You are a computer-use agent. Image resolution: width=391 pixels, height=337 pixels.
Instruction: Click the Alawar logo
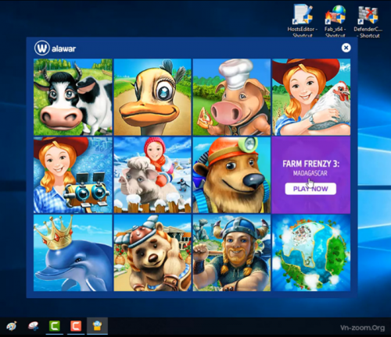pos(55,48)
